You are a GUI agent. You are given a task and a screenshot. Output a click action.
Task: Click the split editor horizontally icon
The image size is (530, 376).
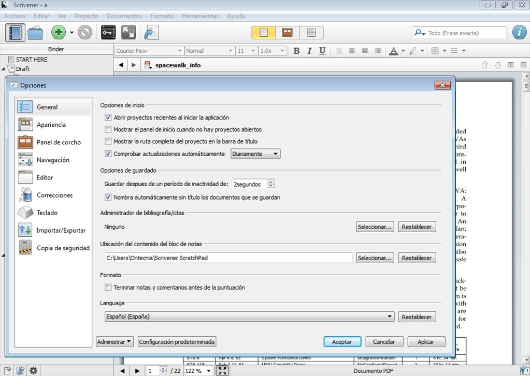[523, 65]
